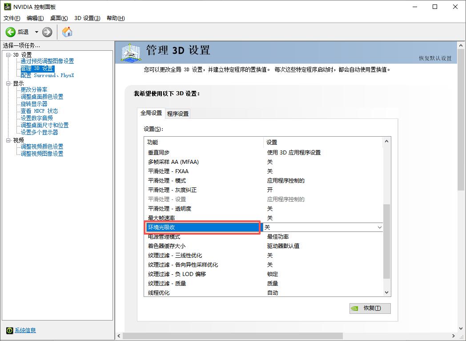Image resolution: width=466 pixels, height=341 pixels.
Task: Open 更改分辨率 task
Action: point(34,89)
